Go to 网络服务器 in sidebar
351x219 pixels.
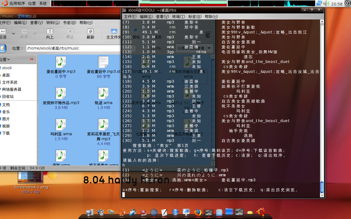pyautogui.click(x=12, y=89)
